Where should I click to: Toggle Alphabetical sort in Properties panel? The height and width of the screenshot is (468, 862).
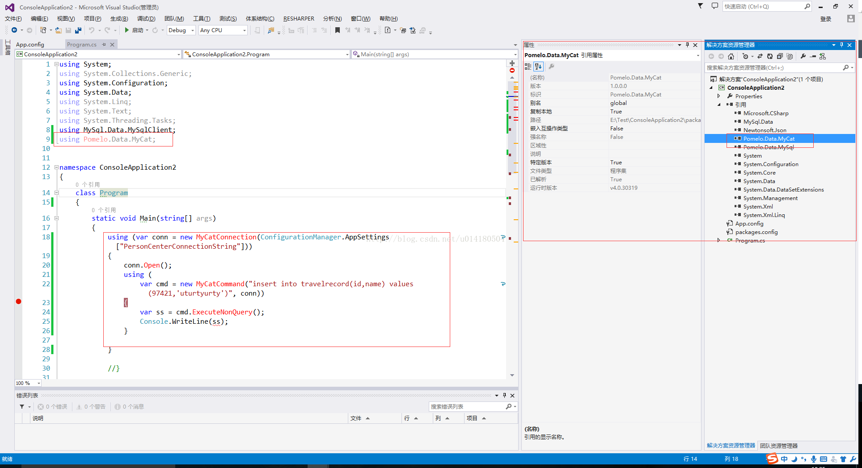tap(538, 67)
